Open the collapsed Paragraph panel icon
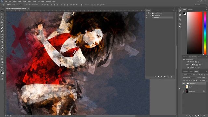This screenshot has width=208, height=117. pos(180,27)
